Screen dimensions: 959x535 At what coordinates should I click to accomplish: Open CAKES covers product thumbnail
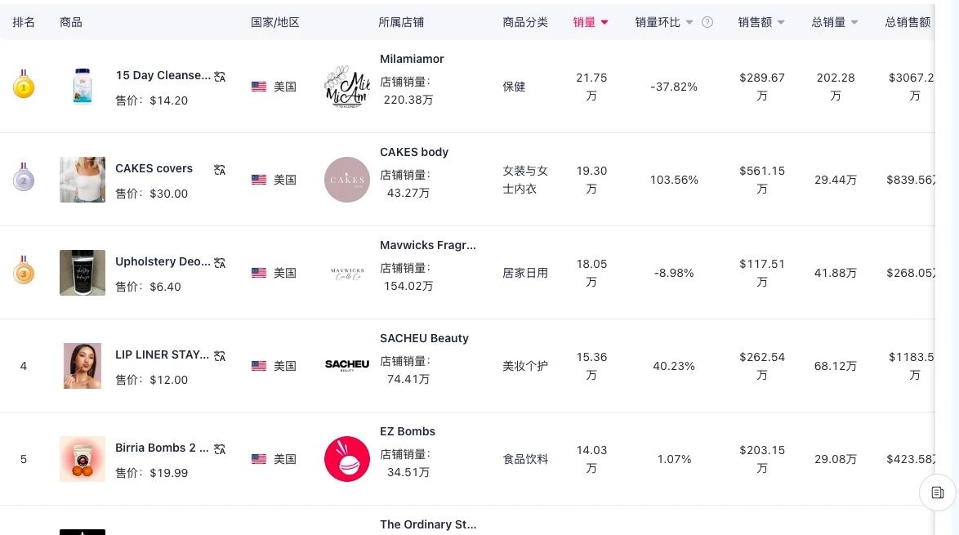[83, 180]
